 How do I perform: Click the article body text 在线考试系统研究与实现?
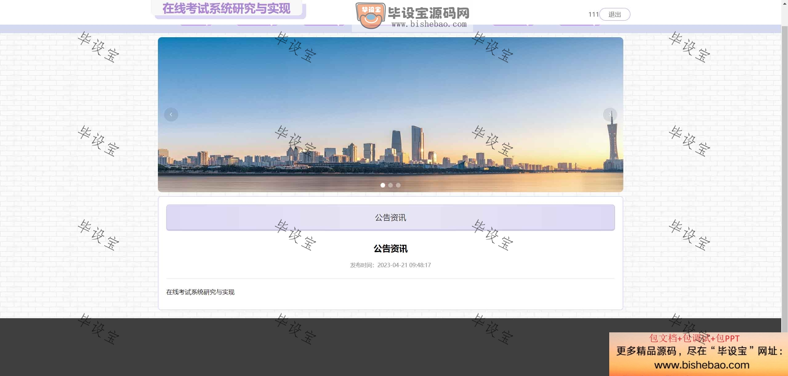(200, 292)
